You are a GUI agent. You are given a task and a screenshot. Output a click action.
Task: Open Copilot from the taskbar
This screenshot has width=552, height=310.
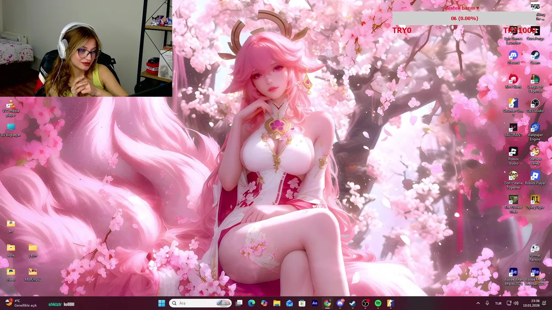(264, 303)
